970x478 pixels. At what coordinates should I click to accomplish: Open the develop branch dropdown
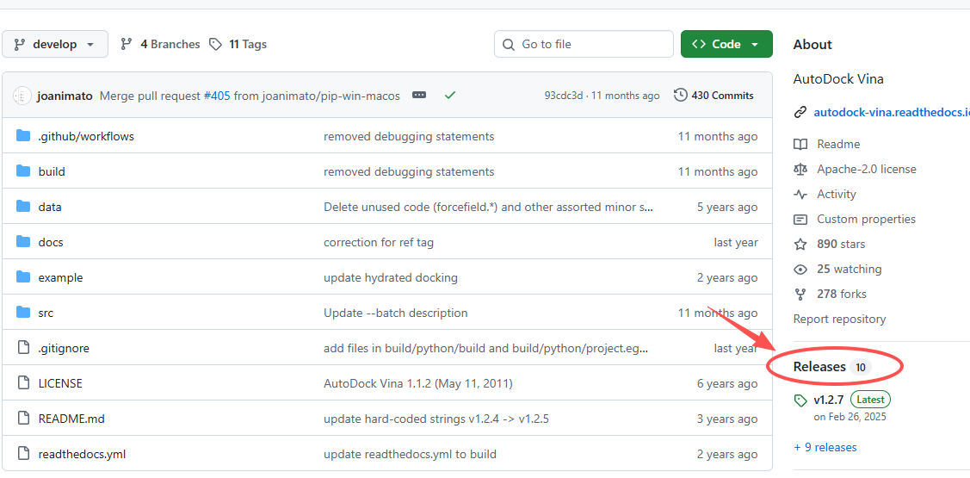55,44
